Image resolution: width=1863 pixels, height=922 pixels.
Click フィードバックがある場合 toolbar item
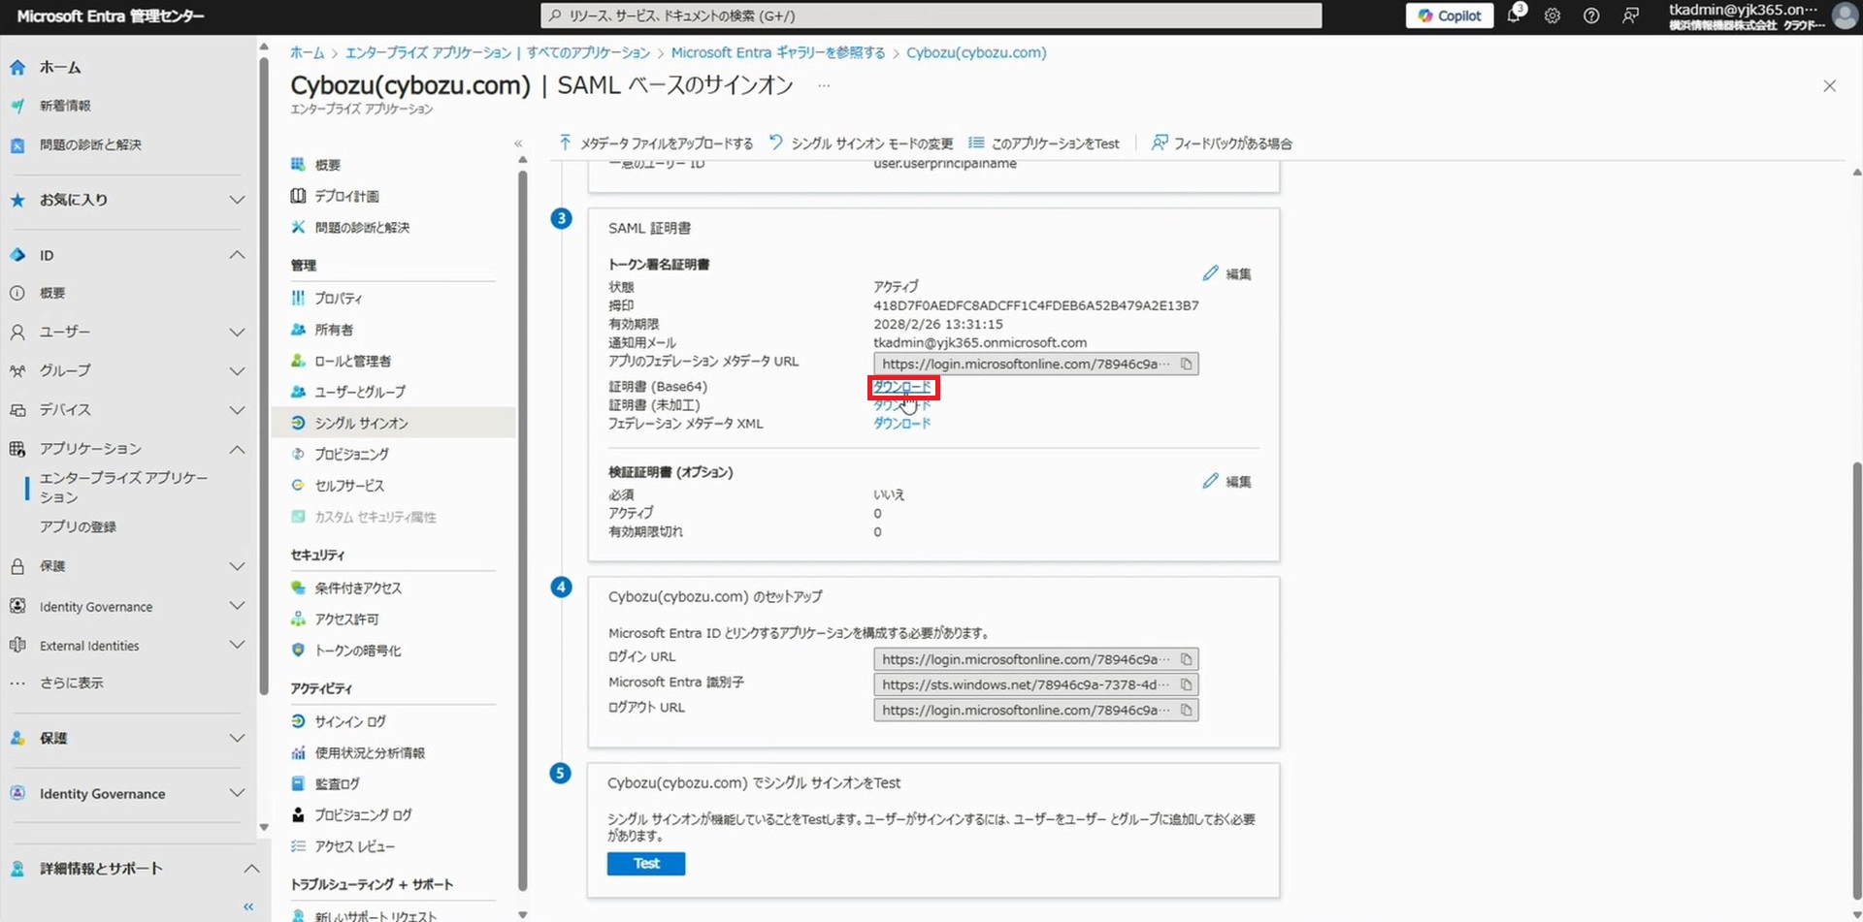coord(1222,143)
